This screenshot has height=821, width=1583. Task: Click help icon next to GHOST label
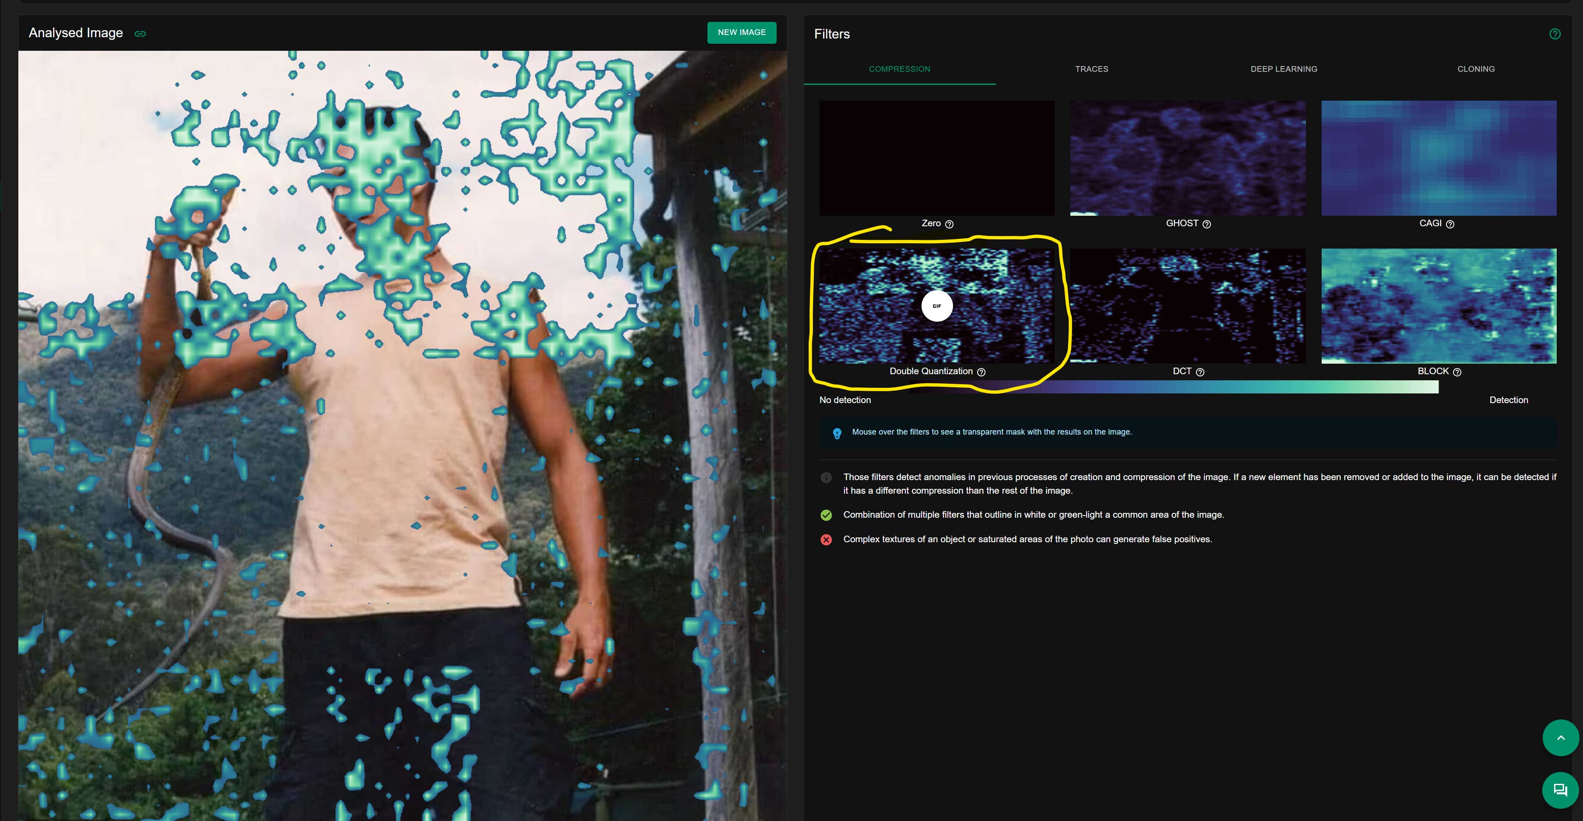(x=1207, y=225)
